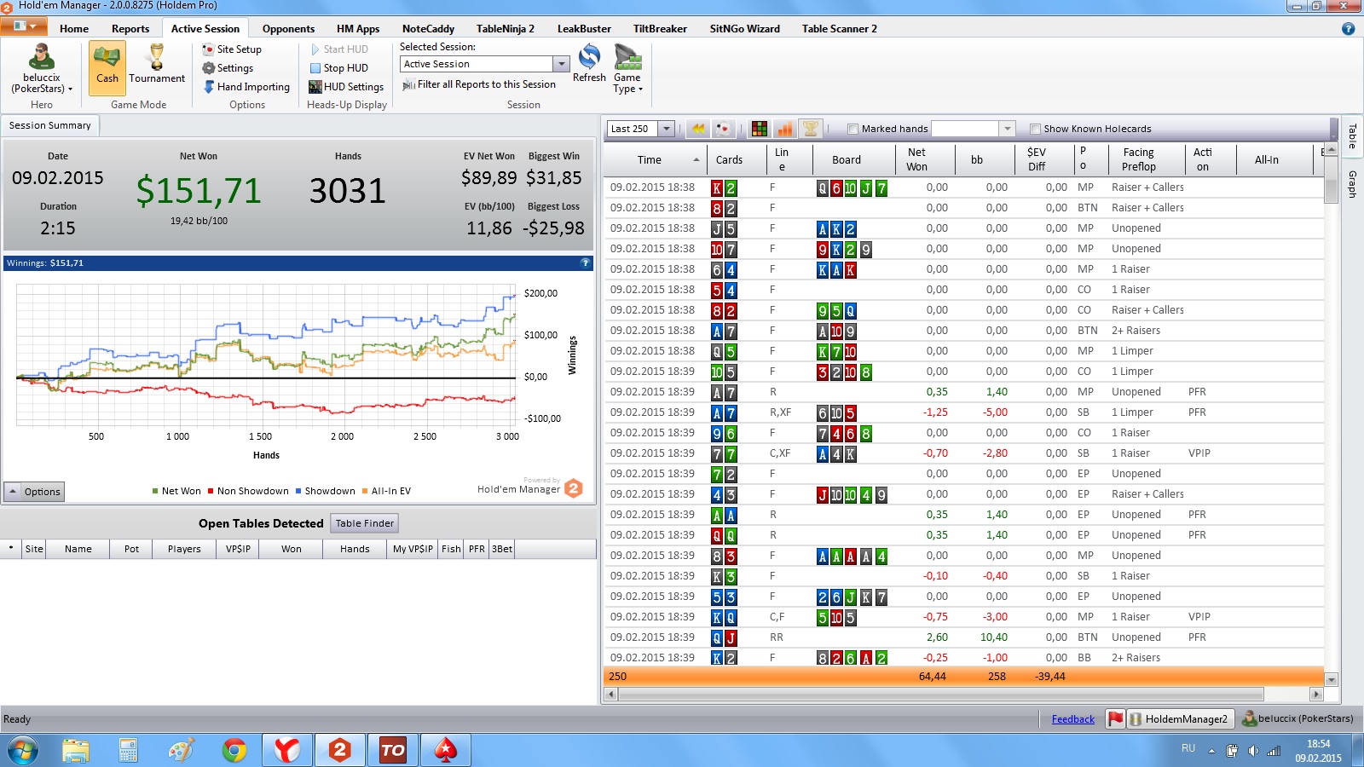The image size is (1364, 767).
Task: Open the application menu button
Action: click(x=24, y=26)
